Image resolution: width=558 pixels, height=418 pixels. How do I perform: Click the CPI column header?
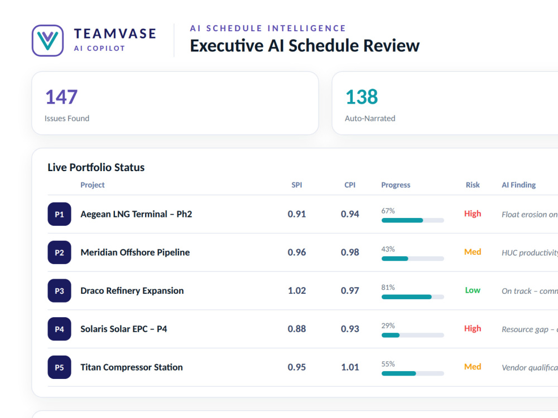tap(350, 185)
